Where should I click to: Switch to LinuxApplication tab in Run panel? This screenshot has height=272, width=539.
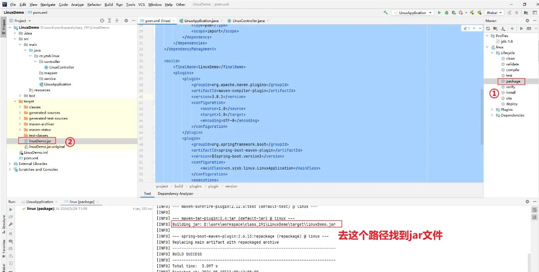tap(40, 202)
